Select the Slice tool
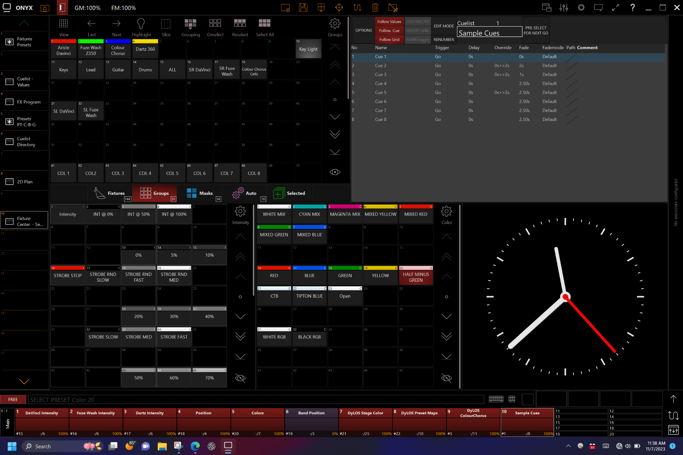 click(166, 27)
